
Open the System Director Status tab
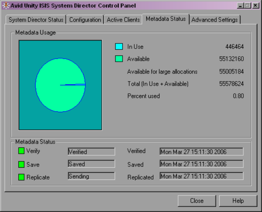(x=36, y=19)
